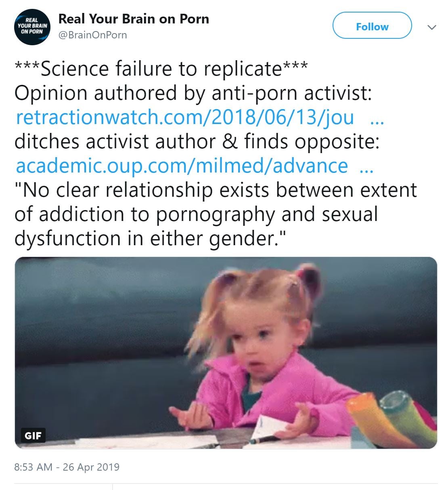The width and height of the screenshot is (448, 490).
Task: Click the "Opinion authored by anti-porn activist" line
Action: point(193,93)
